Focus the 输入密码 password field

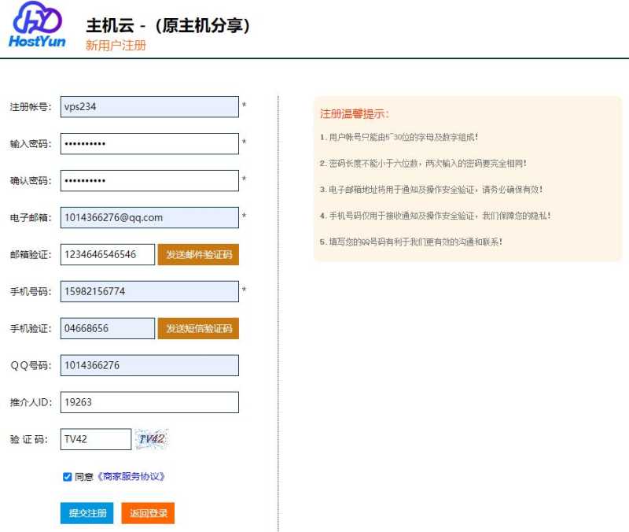tap(149, 144)
